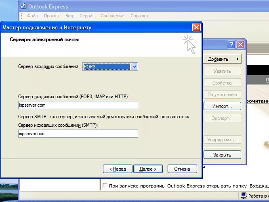Viewport: 269px width, 202px height.
Task: Go back with the Назад button
Action: point(118,169)
